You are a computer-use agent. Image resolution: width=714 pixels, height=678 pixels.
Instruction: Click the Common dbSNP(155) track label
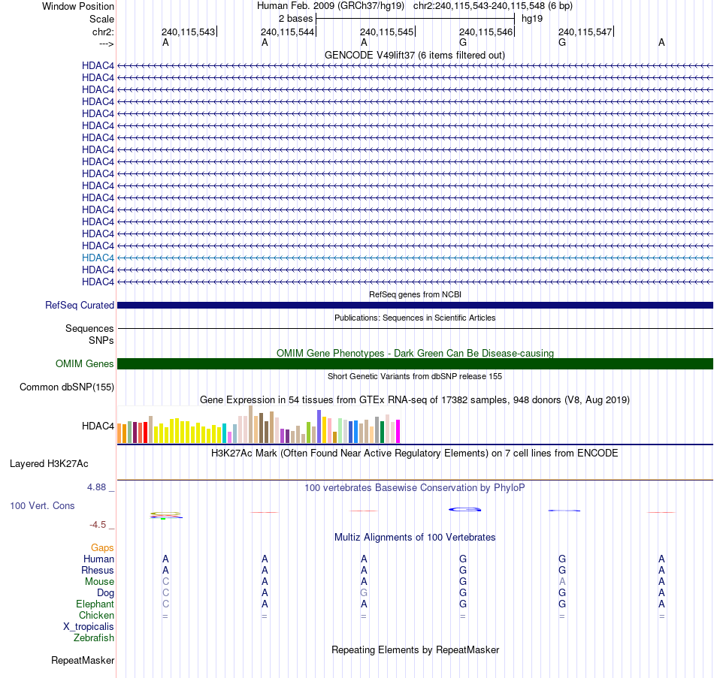coord(66,387)
